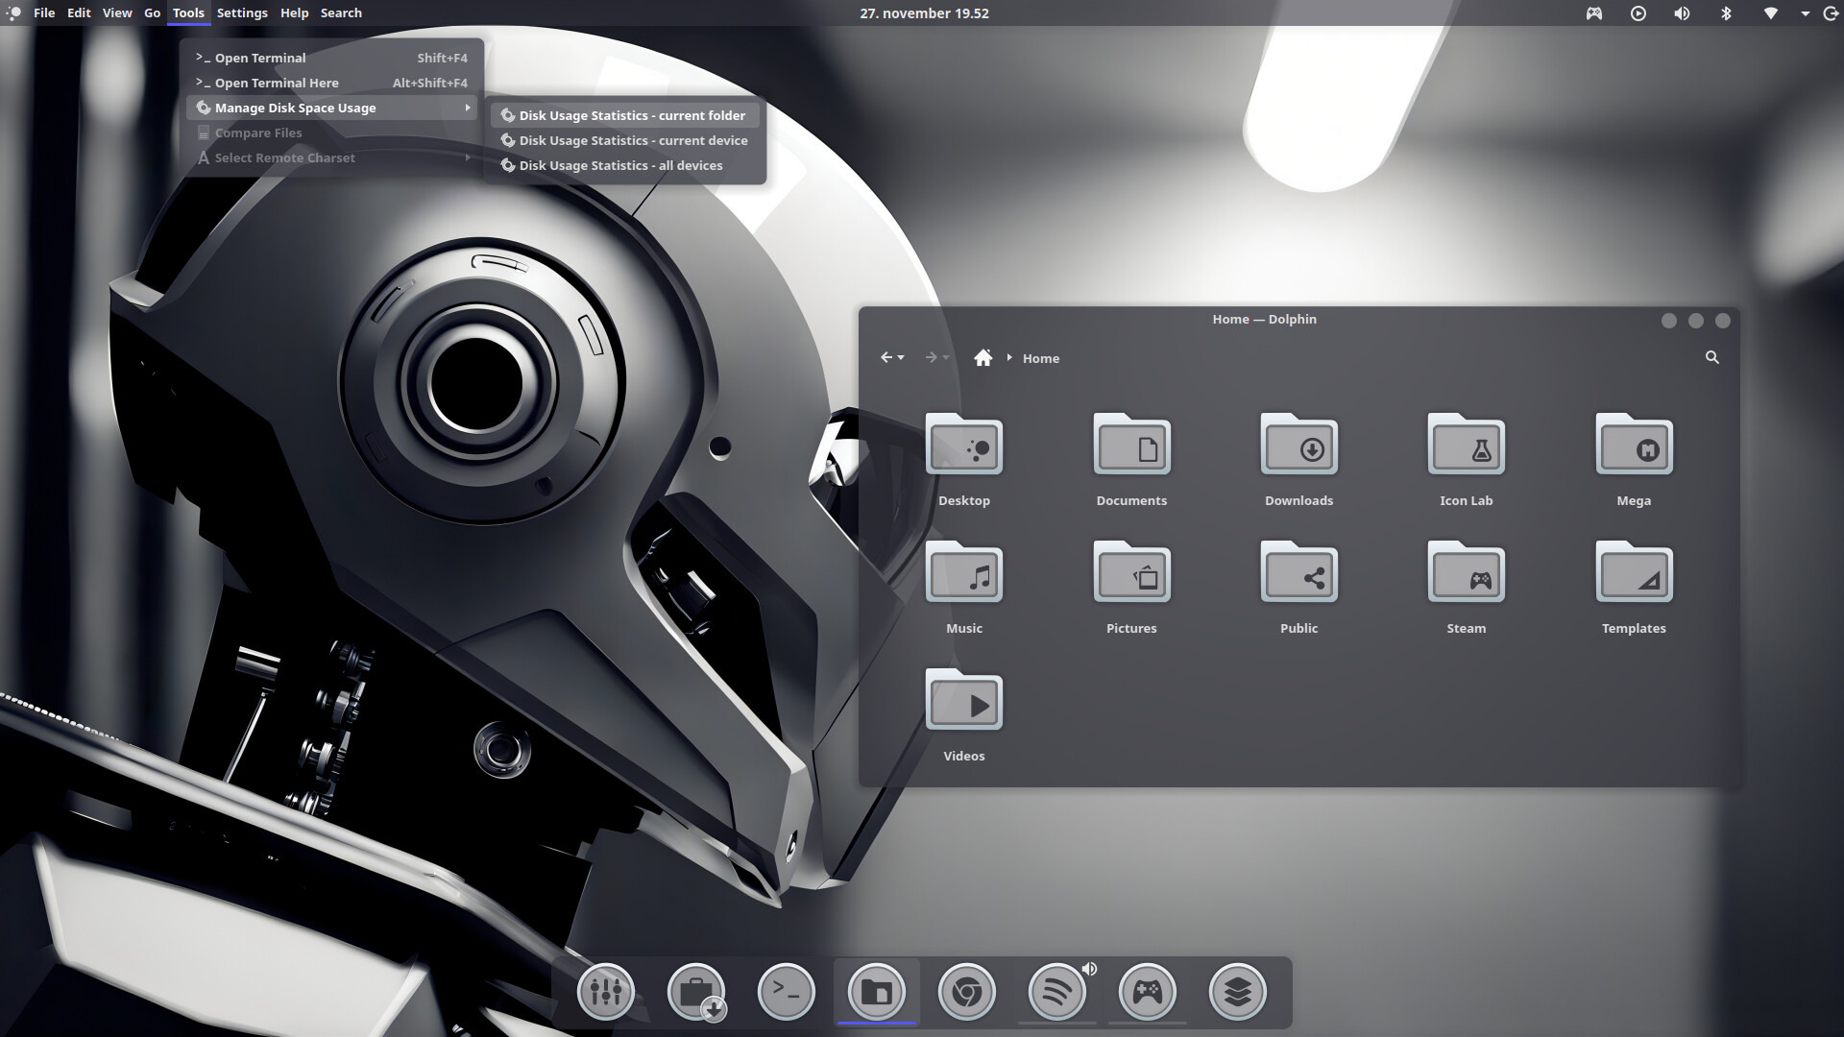Open the Settings menu

tap(242, 13)
